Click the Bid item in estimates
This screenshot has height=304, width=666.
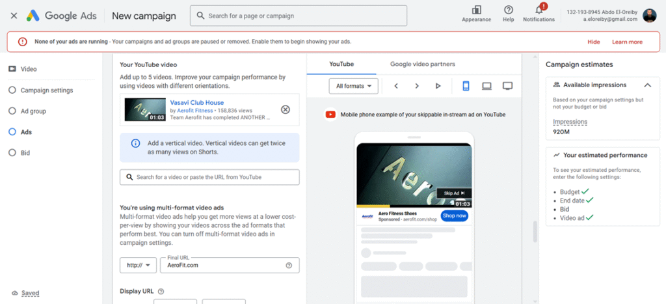[x=564, y=209]
